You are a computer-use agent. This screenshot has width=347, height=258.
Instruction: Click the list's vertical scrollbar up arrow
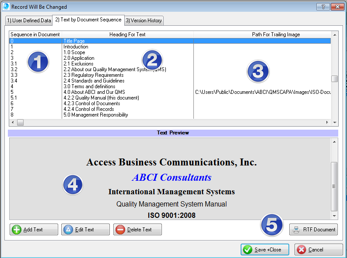click(x=335, y=35)
